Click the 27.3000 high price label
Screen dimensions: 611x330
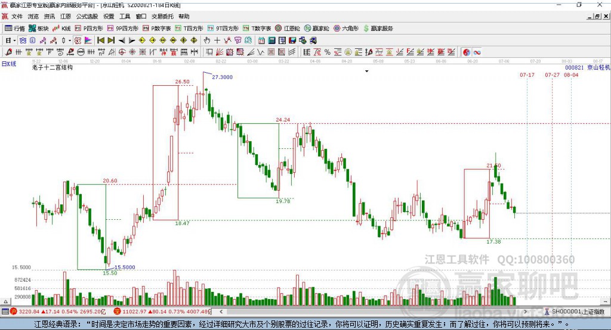[222, 77]
